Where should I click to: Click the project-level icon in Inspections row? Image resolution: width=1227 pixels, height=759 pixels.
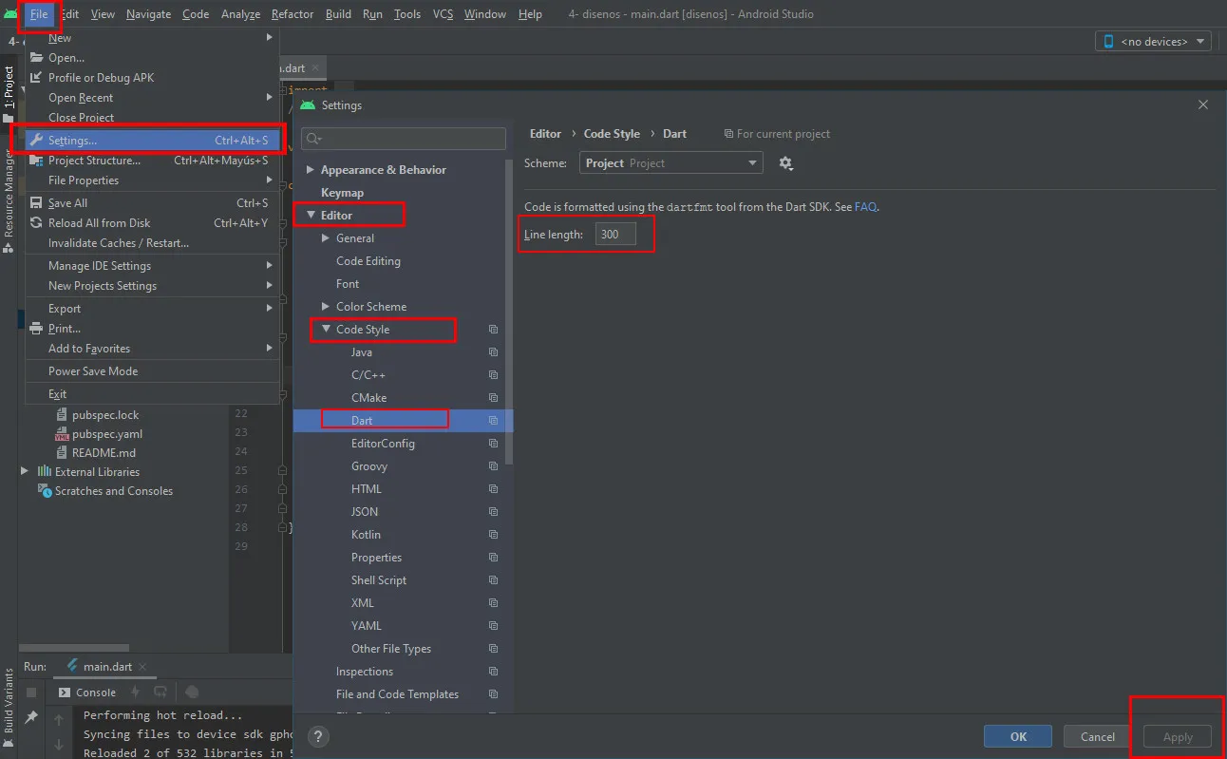tap(493, 672)
